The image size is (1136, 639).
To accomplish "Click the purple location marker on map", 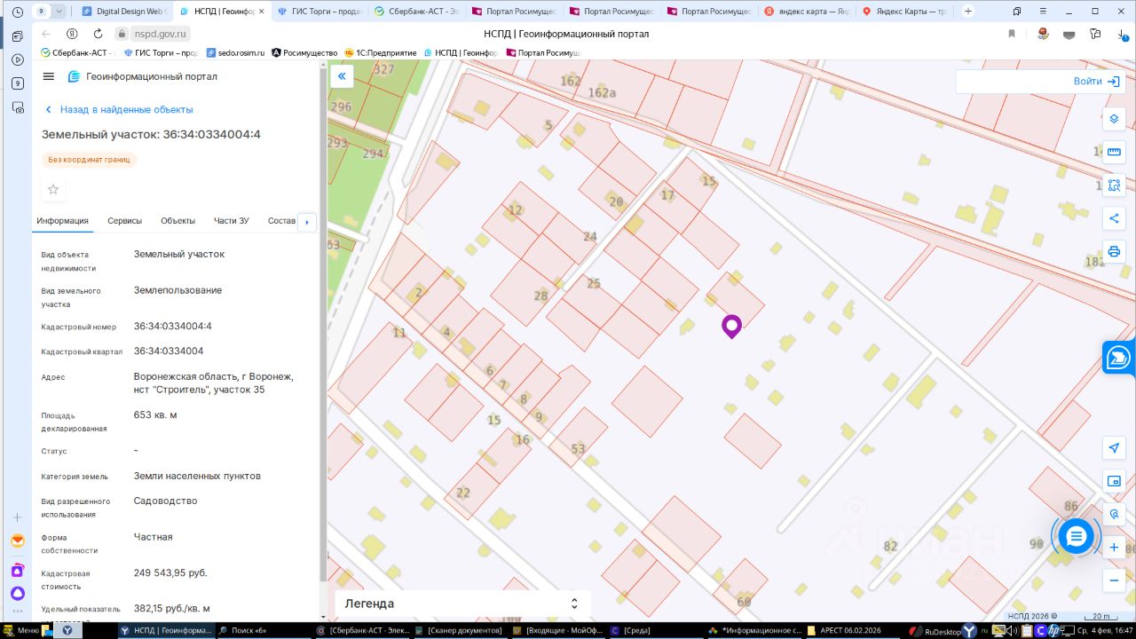I will pyautogui.click(x=731, y=327).
